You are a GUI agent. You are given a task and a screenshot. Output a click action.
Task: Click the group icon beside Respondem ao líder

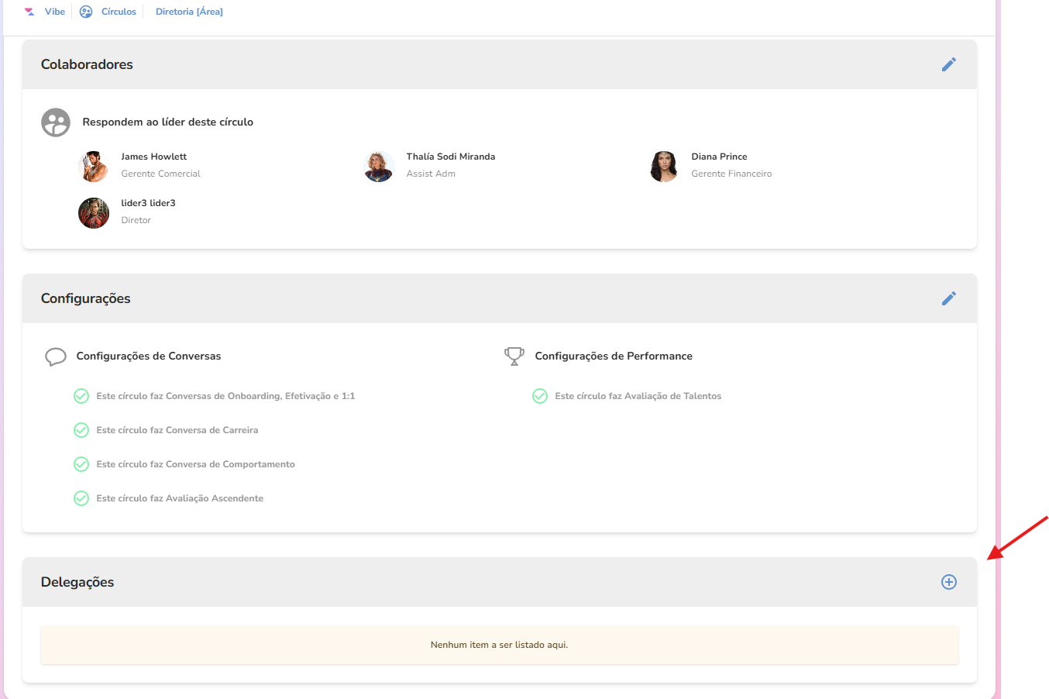56,122
